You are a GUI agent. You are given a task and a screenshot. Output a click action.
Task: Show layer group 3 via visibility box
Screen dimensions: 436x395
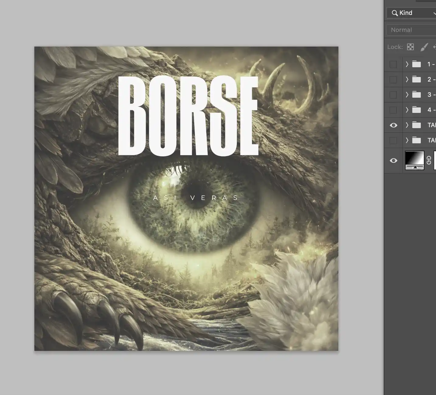pyautogui.click(x=393, y=95)
